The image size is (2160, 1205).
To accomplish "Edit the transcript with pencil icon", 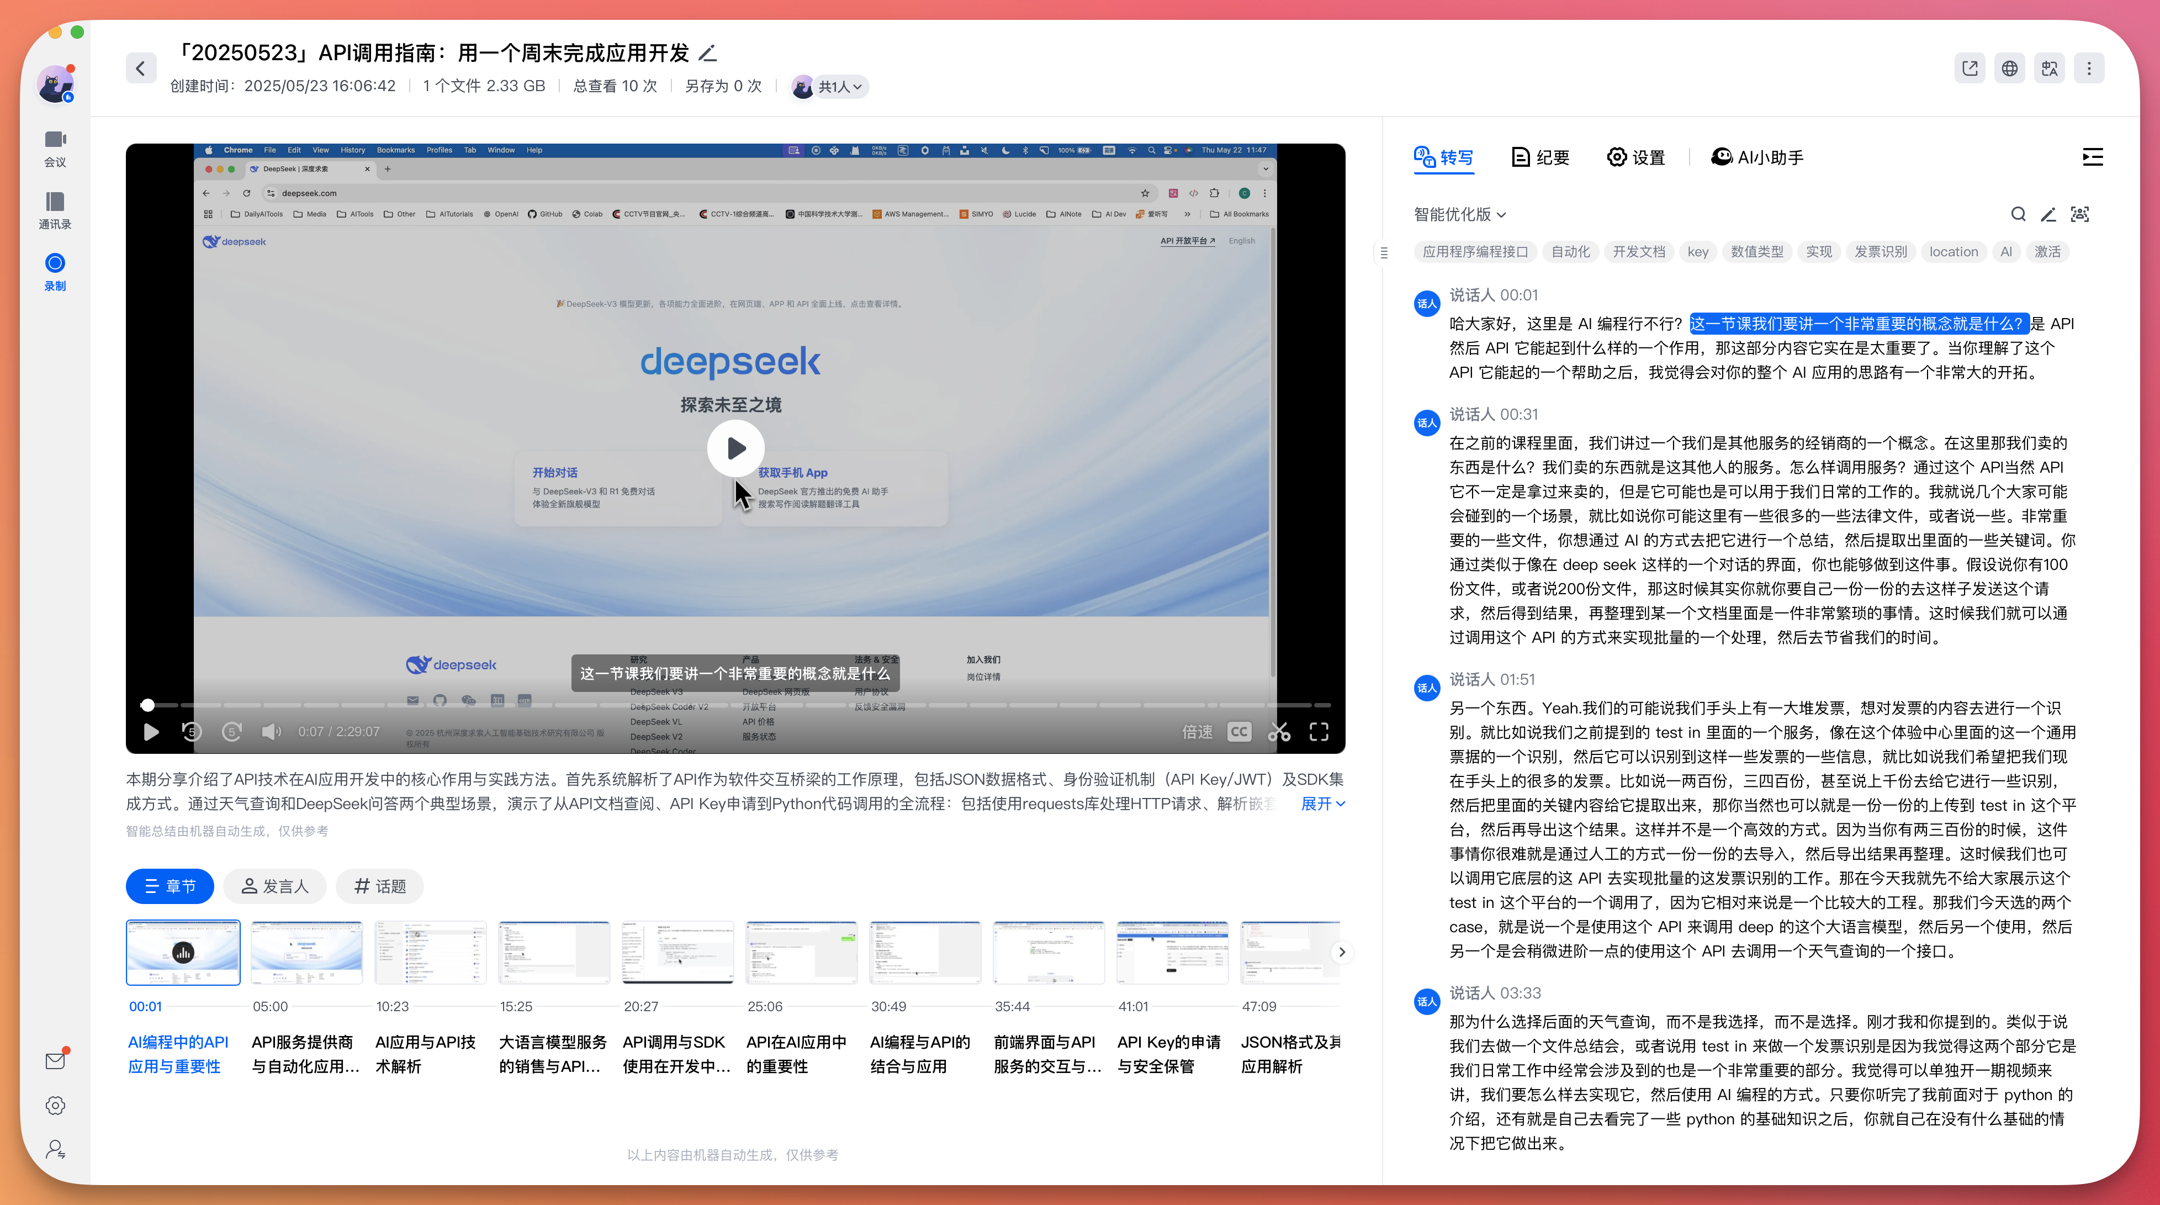I will click(2048, 215).
